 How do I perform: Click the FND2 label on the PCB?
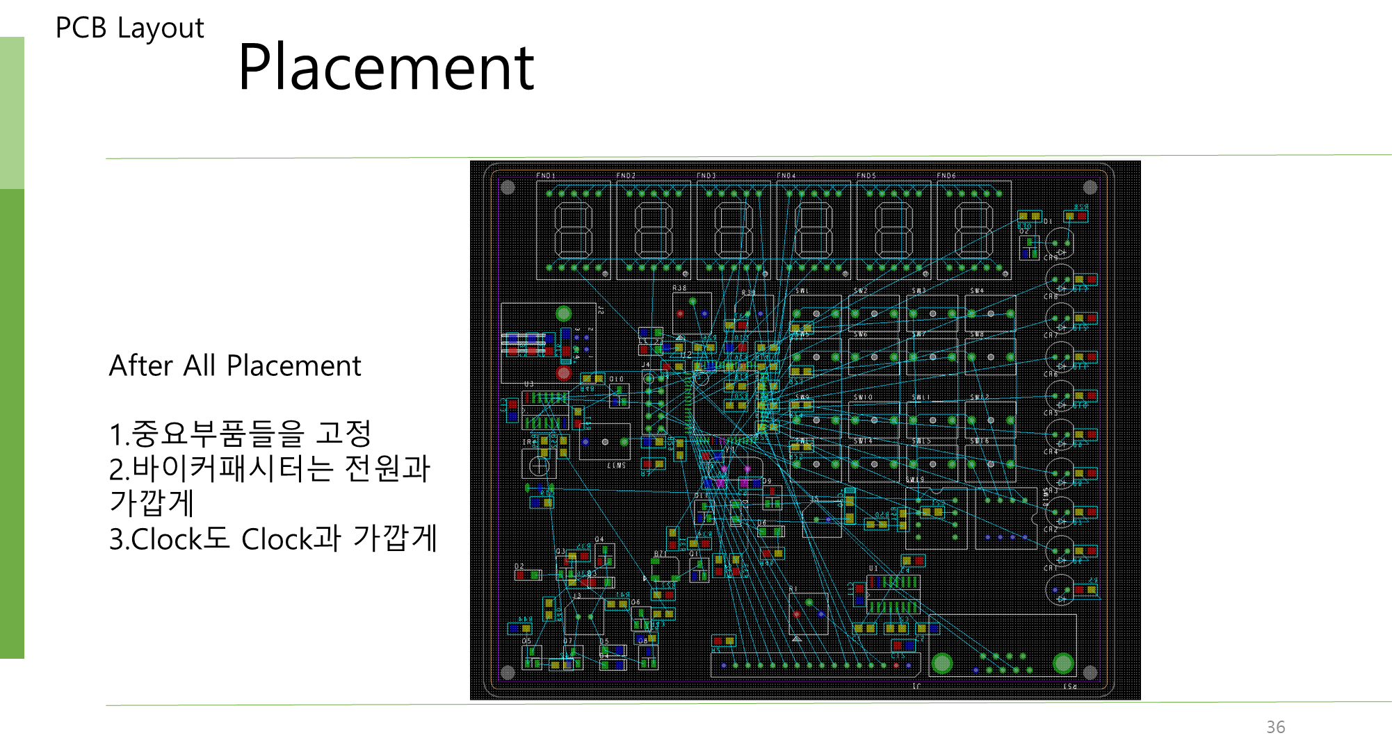[626, 176]
